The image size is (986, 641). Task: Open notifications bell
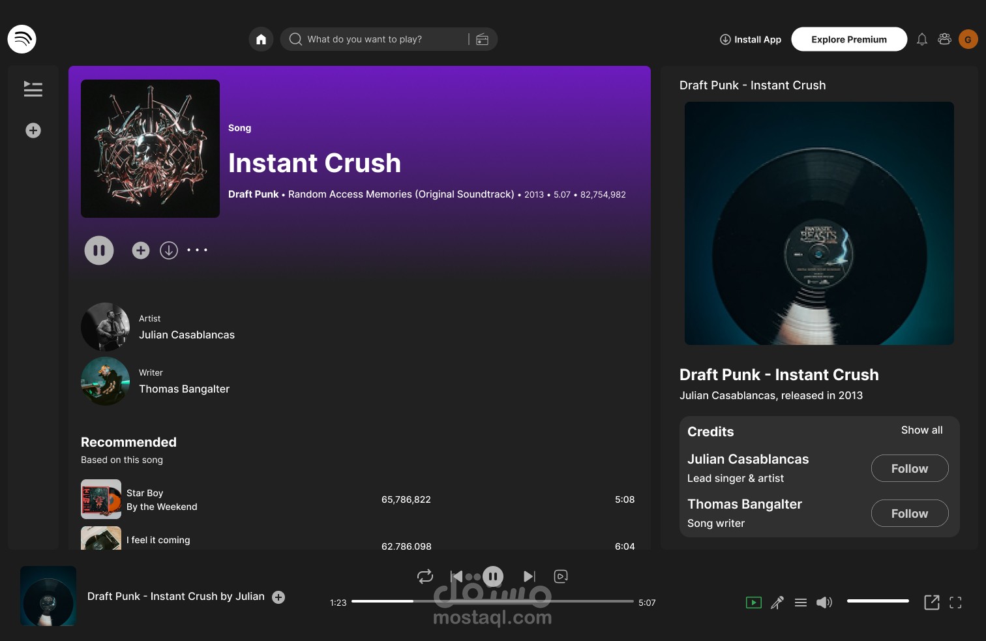click(921, 39)
